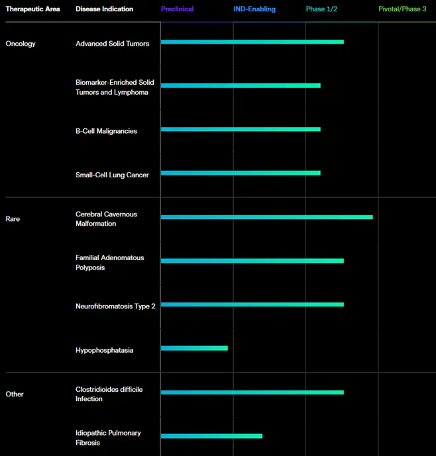Image resolution: width=436 pixels, height=456 pixels.
Task: Select the Familial Adenomatous Polyposis label
Action: (x=109, y=263)
